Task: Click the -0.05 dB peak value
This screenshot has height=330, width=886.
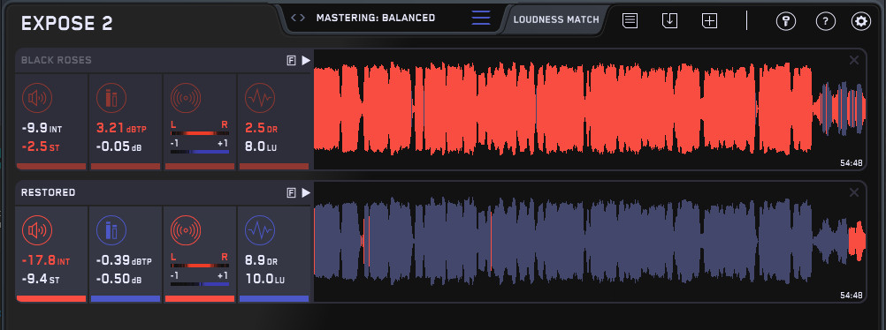Action: click(118, 147)
